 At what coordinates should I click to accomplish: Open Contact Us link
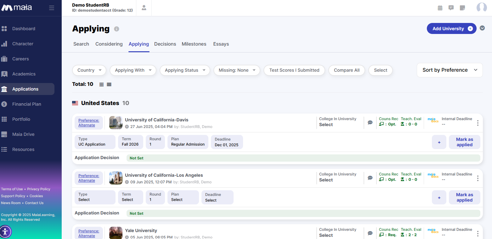tap(34, 203)
